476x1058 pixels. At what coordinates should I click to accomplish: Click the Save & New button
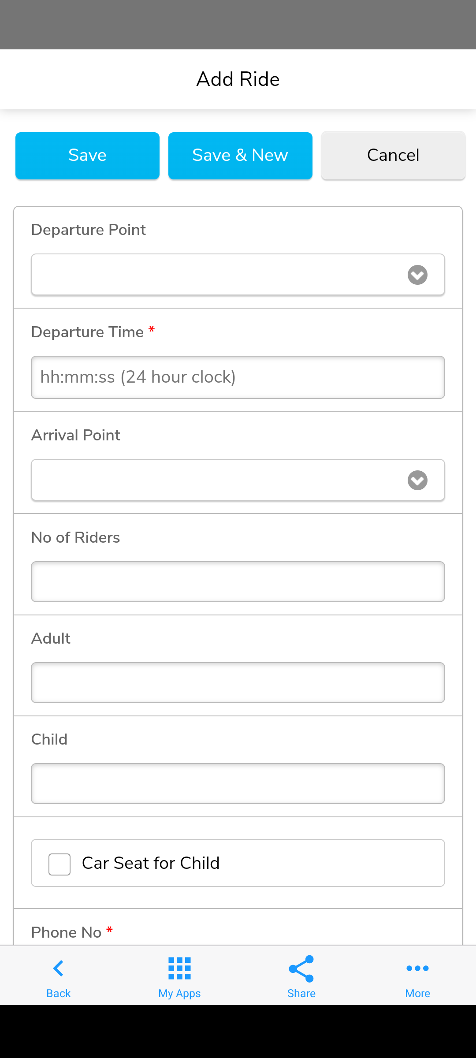(x=240, y=156)
